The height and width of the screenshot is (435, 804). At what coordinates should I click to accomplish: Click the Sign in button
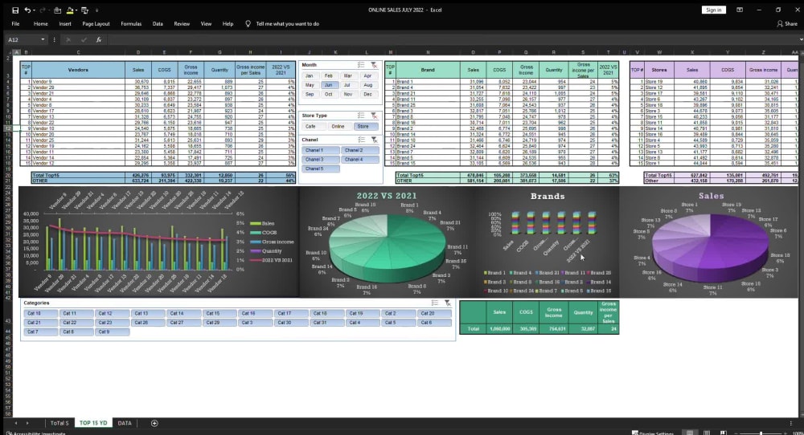(x=713, y=10)
